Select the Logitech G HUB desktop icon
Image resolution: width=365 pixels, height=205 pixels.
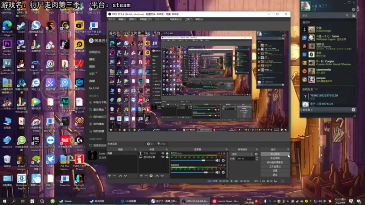tap(79, 143)
